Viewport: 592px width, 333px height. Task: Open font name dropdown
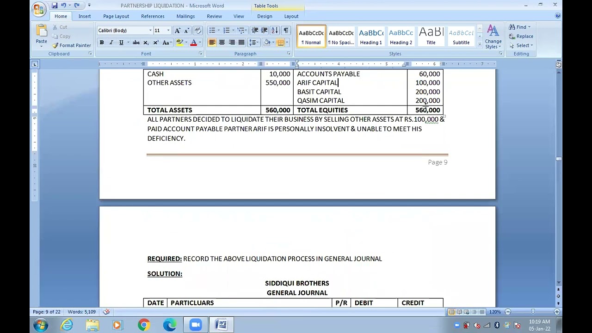click(150, 31)
